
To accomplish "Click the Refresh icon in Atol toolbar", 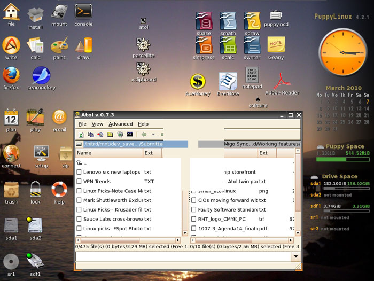I will [81, 135].
